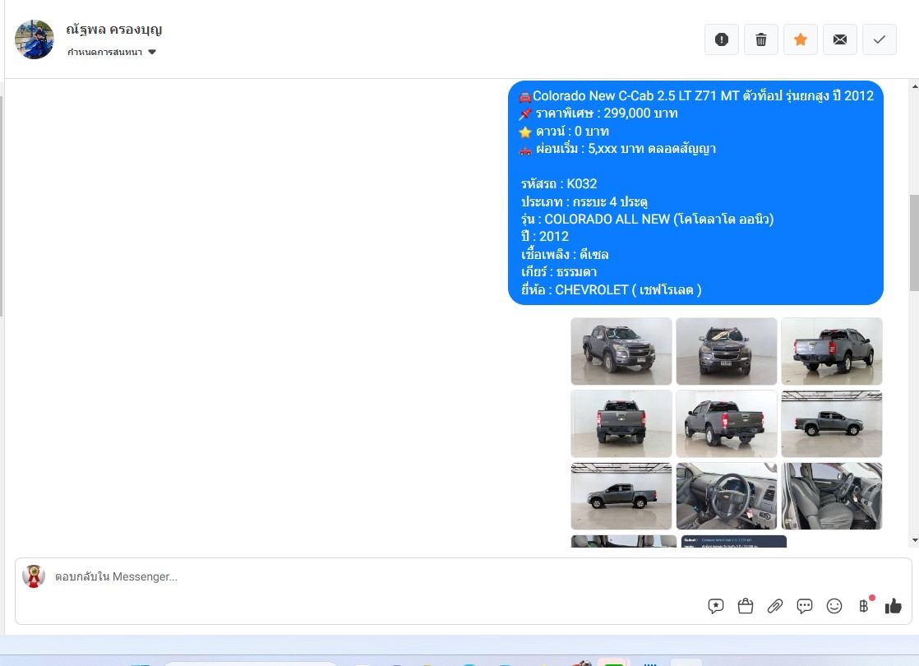Open the กำหนดการสนทนา dropdown
This screenshot has width=919, height=666.
tap(111, 52)
